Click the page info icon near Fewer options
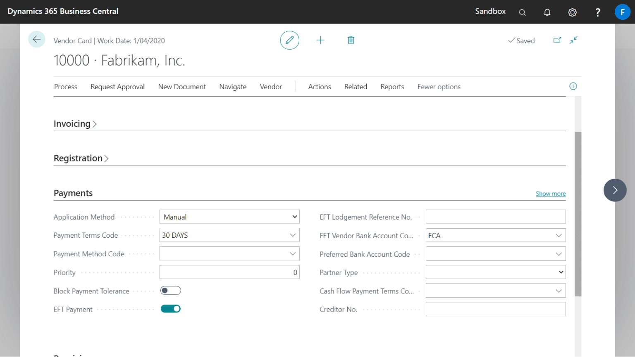This screenshot has height=357, width=635. point(573,86)
